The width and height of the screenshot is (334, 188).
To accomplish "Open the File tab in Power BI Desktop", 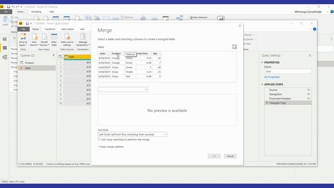I will [x=6, y=11].
